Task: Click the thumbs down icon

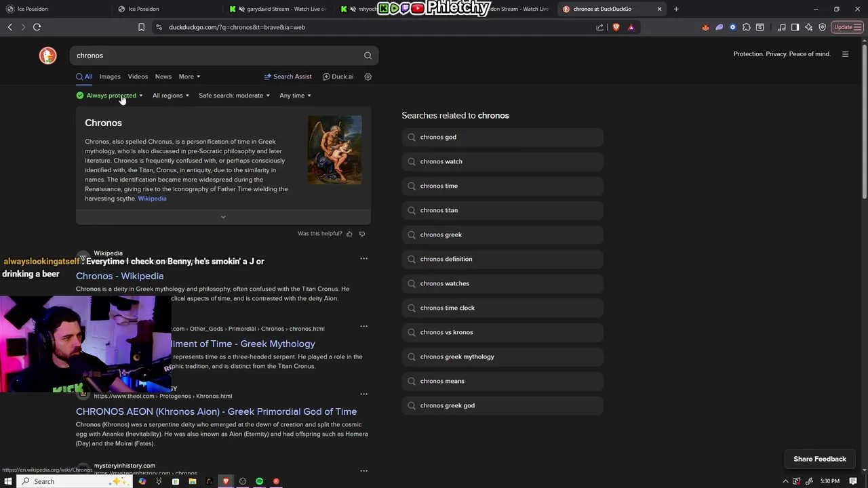Action: [x=362, y=234]
